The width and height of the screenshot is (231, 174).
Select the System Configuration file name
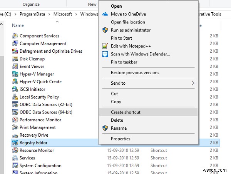[x=40, y=166]
